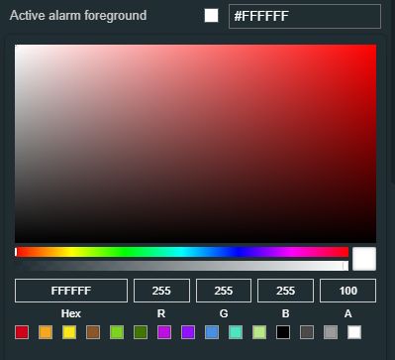Select the blue preset color swatch
The height and width of the screenshot is (360, 395).
[x=212, y=332]
